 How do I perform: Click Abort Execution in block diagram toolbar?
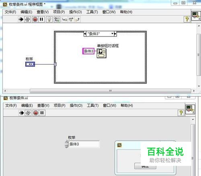coord(35,19)
